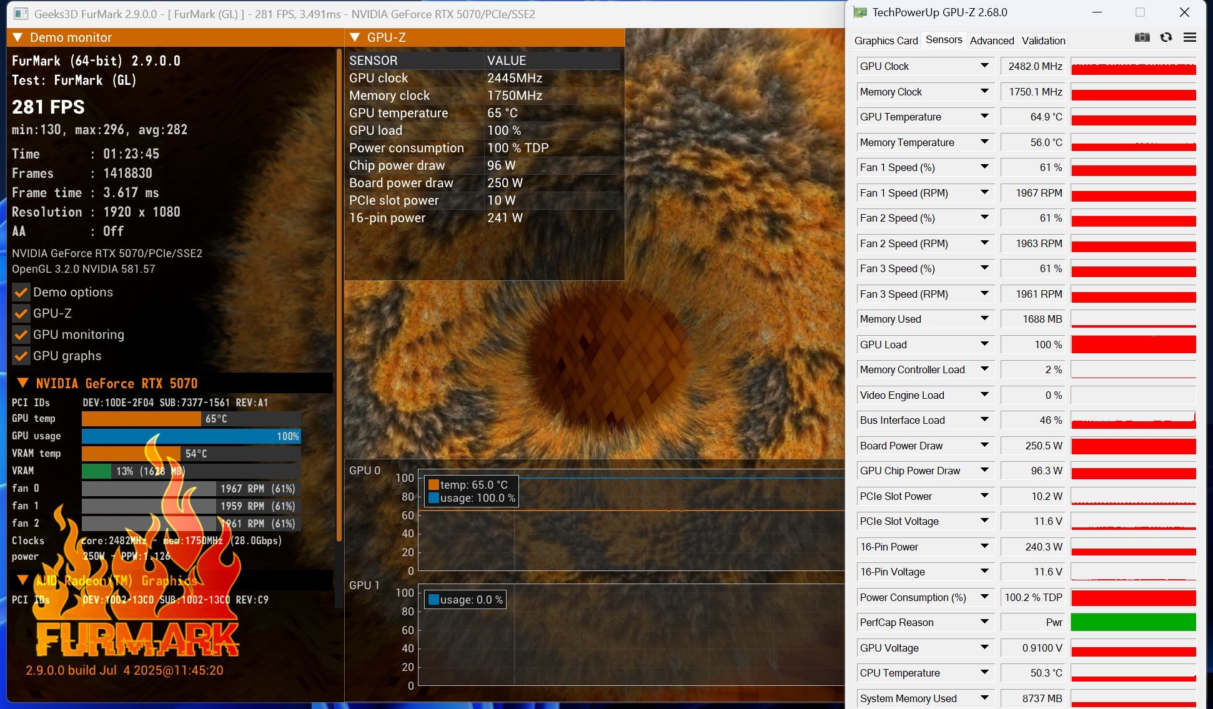The height and width of the screenshot is (709, 1213).
Task: Click the Demo monitor panel scrollbar
Action: point(339,293)
